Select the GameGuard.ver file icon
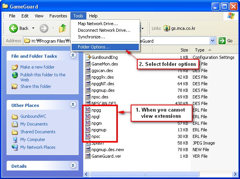The image size is (240, 179). coord(88,156)
